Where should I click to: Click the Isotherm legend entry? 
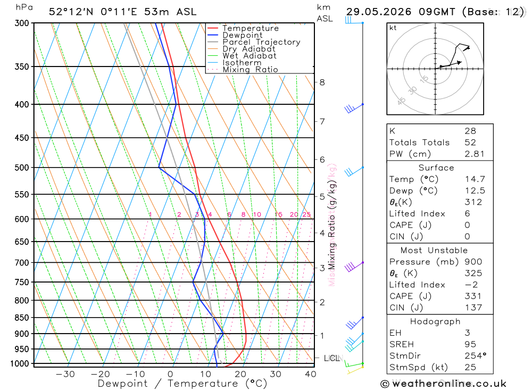click(x=235, y=63)
